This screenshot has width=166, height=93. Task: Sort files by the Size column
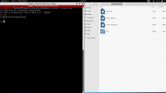pos(153,7)
